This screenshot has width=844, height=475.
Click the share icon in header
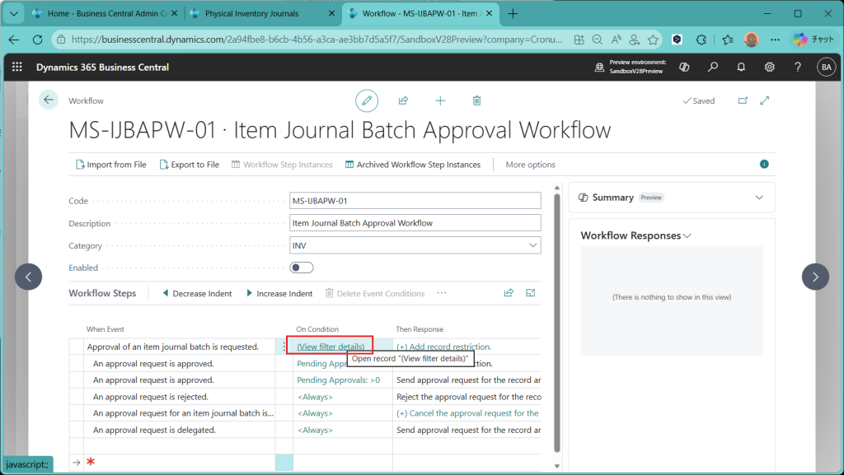403,100
